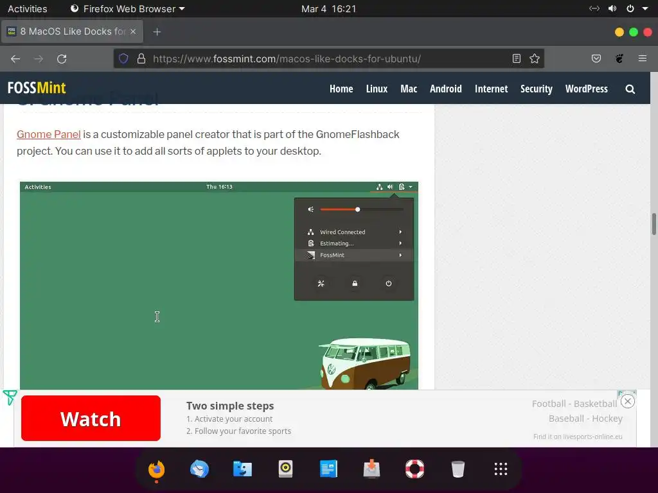Launch Firefox from the dock

pyautogui.click(x=157, y=469)
